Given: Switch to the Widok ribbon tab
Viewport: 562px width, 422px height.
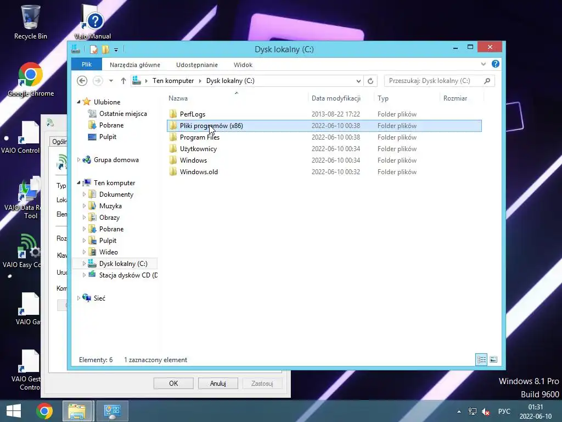Looking at the screenshot, I should (243, 65).
